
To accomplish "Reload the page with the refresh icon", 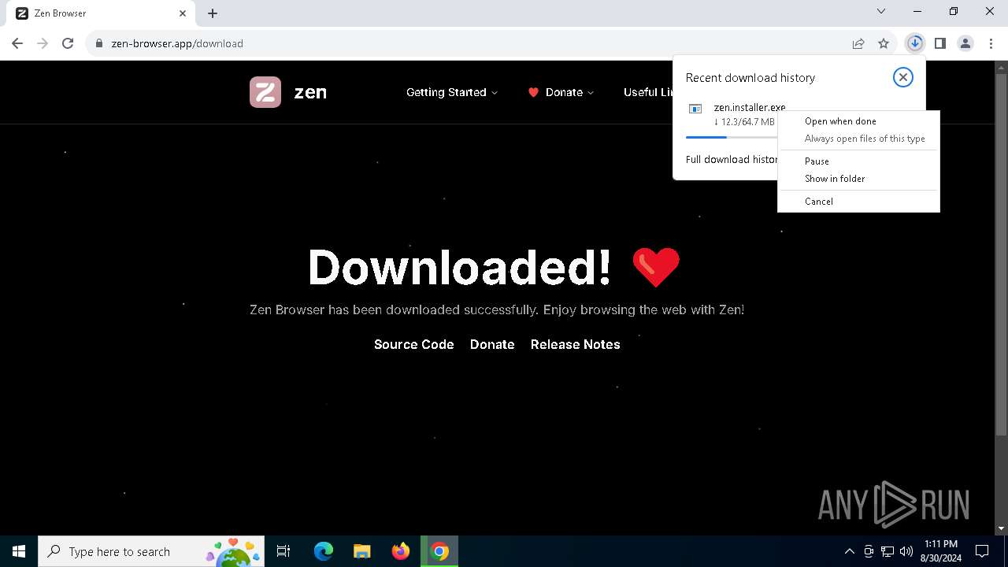I will click(68, 43).
